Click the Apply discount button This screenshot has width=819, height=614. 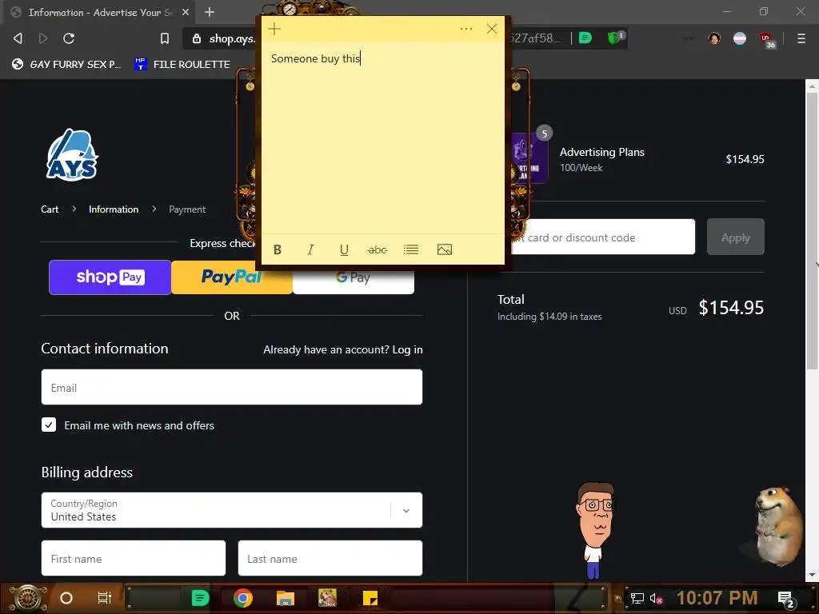[736, 237]
